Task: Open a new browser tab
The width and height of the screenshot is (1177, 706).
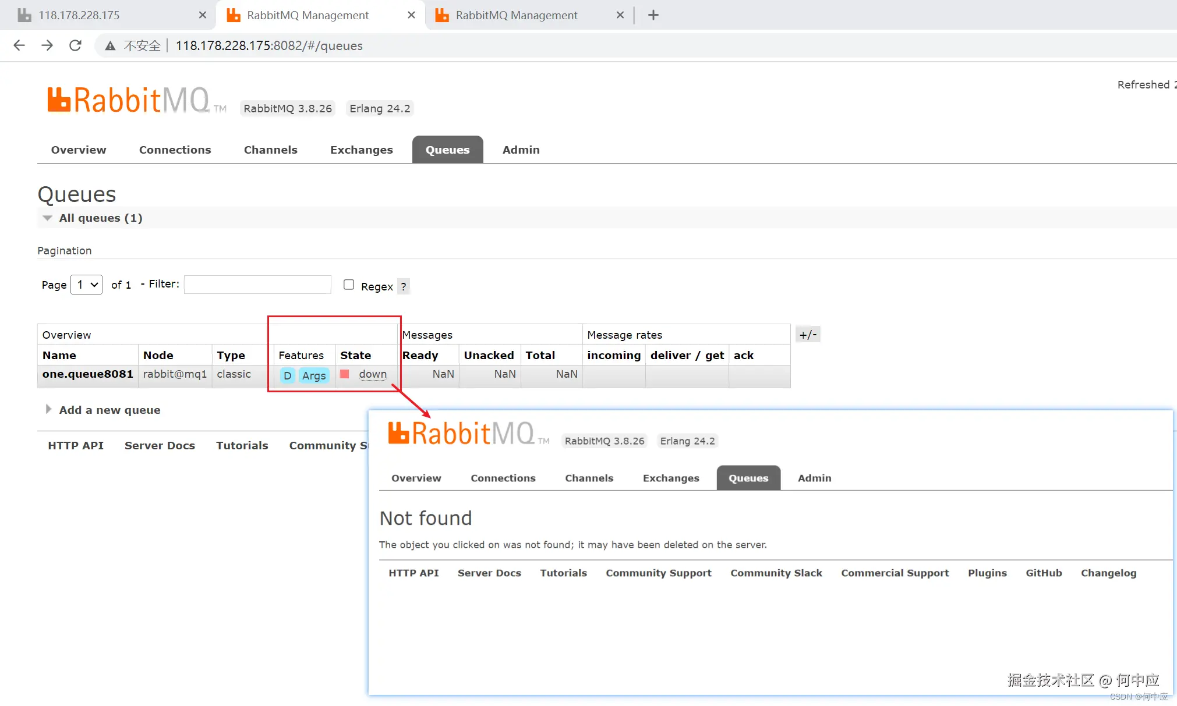Action: click(653, 15)
